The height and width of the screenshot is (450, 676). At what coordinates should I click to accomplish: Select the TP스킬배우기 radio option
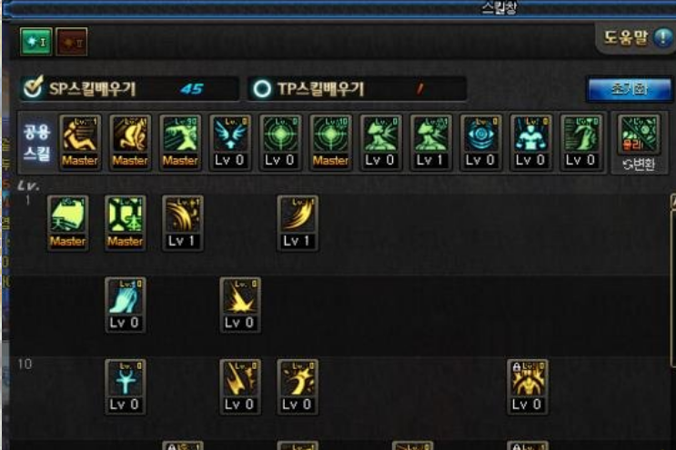262,89
